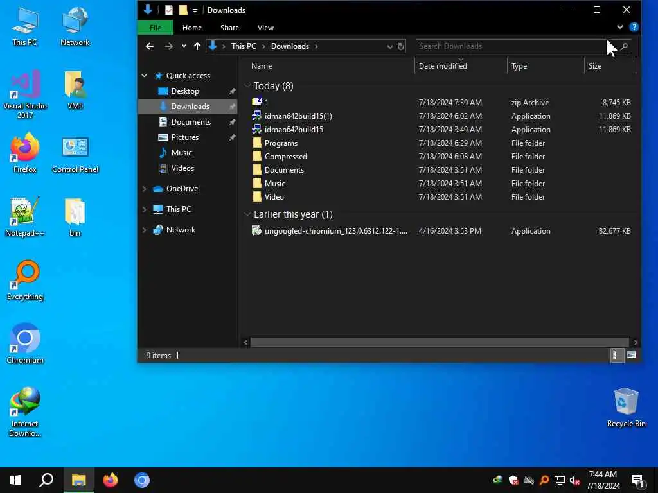Open the Network desktop icon
This screenshot has height=493, width=658.
[x=75, y=26]
